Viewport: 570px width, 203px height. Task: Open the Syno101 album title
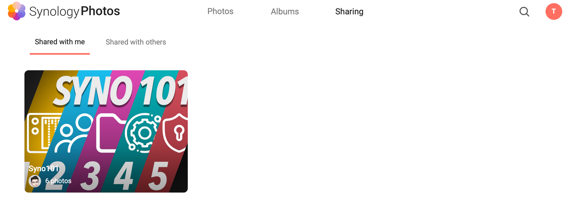44,169
